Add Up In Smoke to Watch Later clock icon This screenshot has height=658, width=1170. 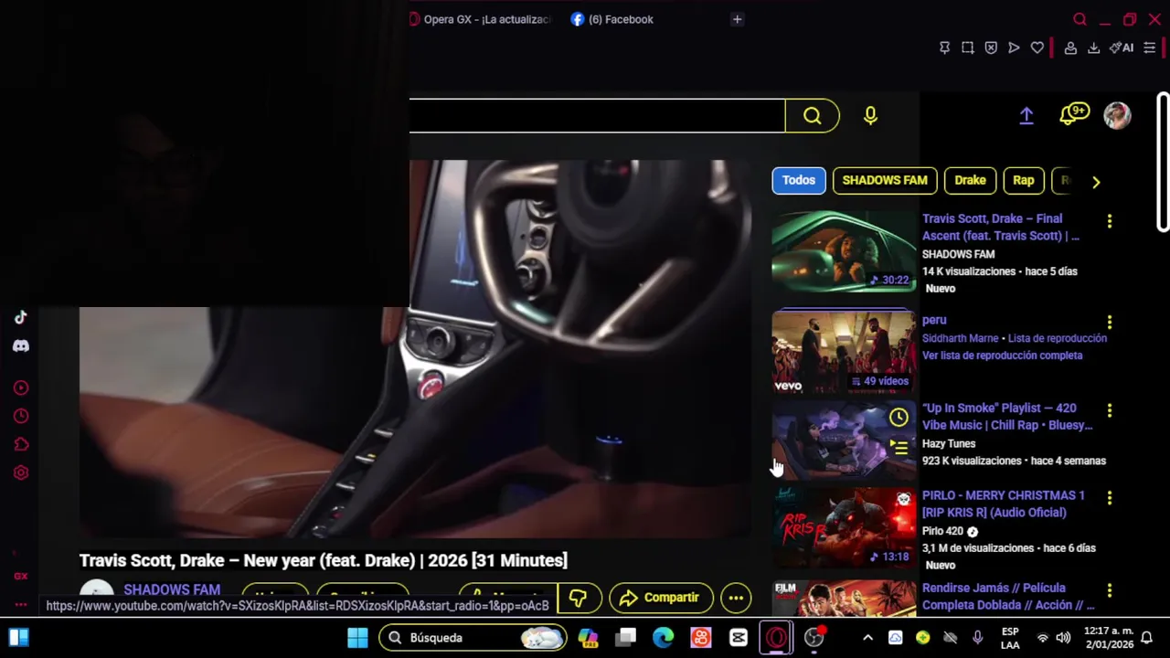click(x=899, y=418)
